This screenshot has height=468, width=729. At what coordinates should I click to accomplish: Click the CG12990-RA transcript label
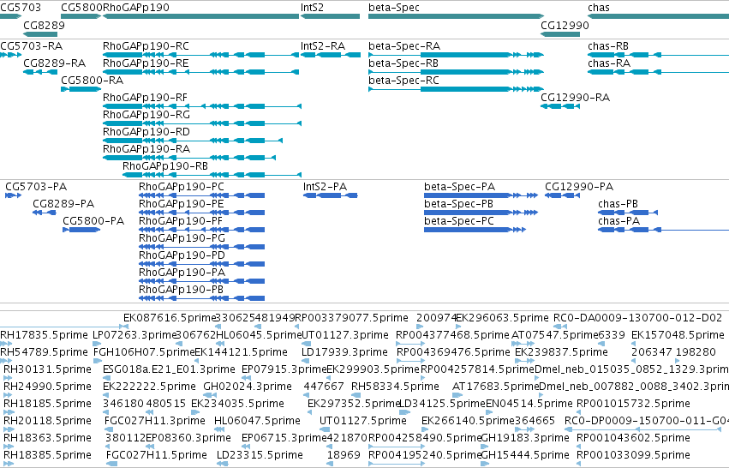pyautogui.click(x=575, y=98)
